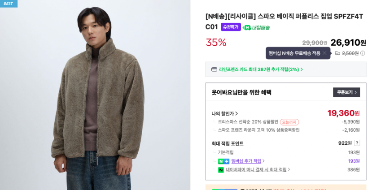Click the 내일배송 delivery badge
This screenshot has width=381, height=190.
pyautogui.click(x=256, y=27)
